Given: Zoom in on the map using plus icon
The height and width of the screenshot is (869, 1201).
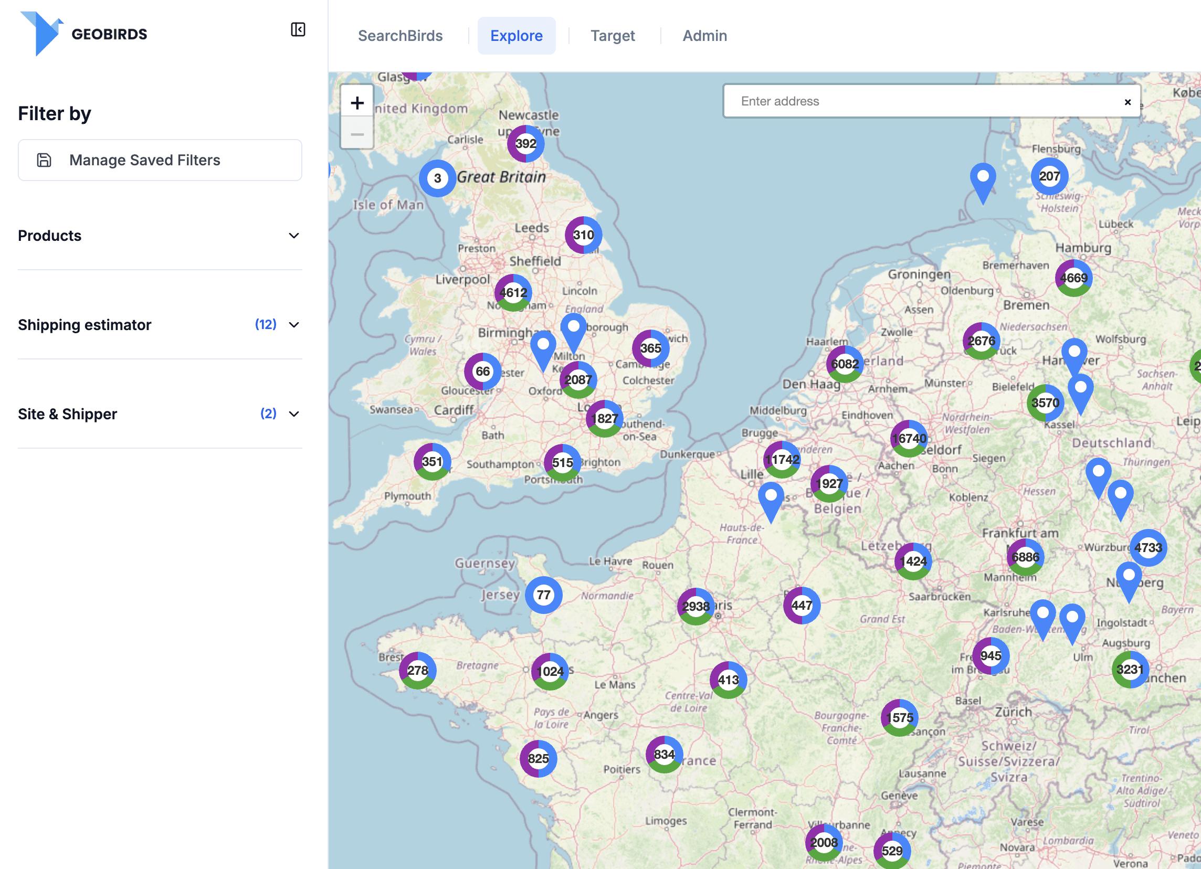Looking at the screenshot, I should 357,102.
